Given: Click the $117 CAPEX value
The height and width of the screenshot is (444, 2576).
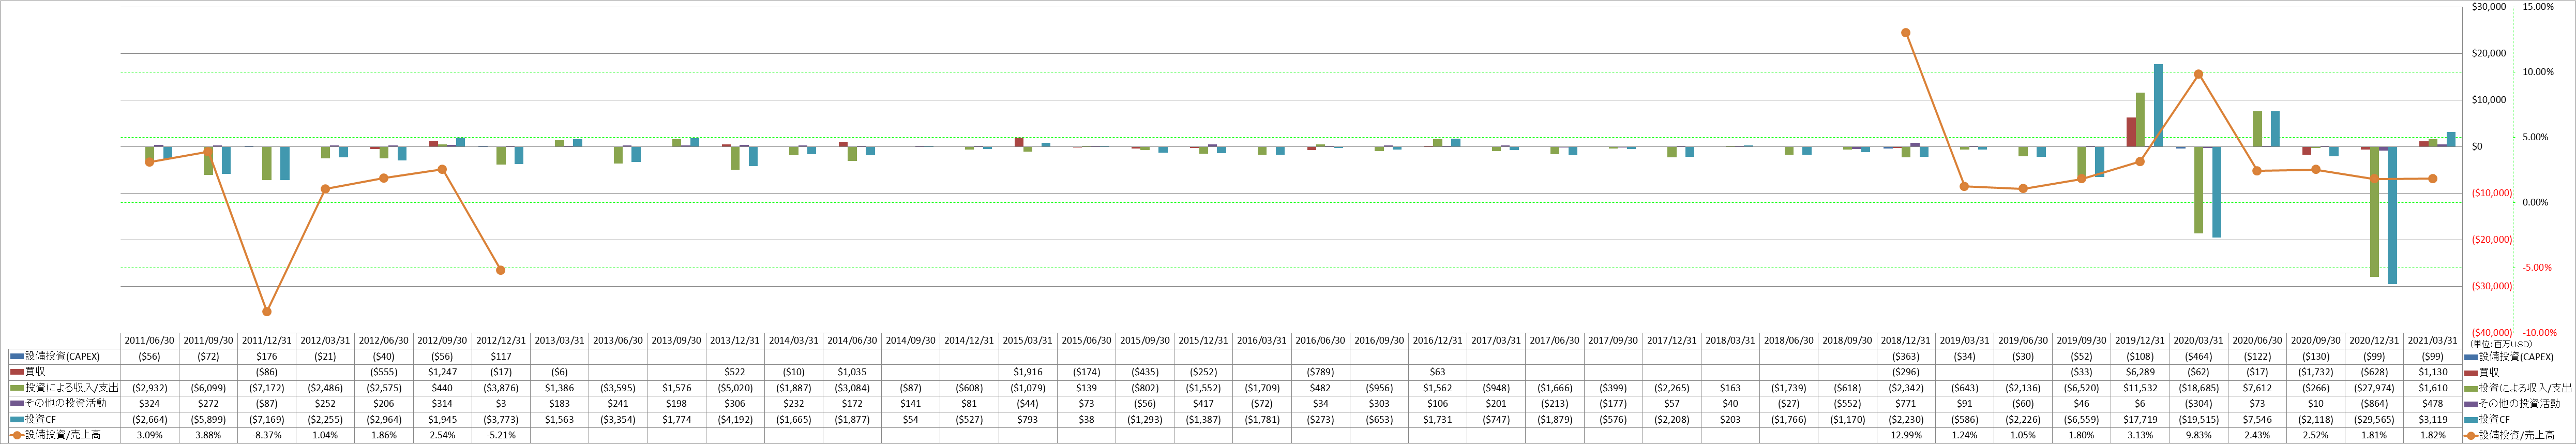Looking at the screenshot, I should coord(501,357).
